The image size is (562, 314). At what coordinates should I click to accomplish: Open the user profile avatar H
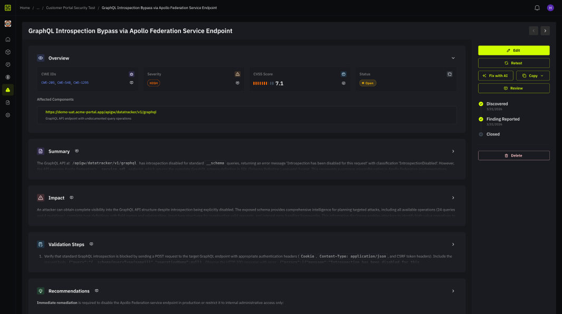[550, 7]
